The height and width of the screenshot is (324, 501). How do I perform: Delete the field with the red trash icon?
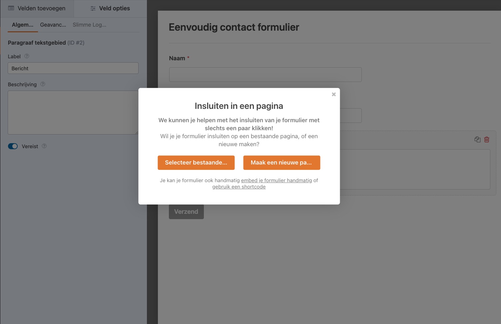(487, 139)
